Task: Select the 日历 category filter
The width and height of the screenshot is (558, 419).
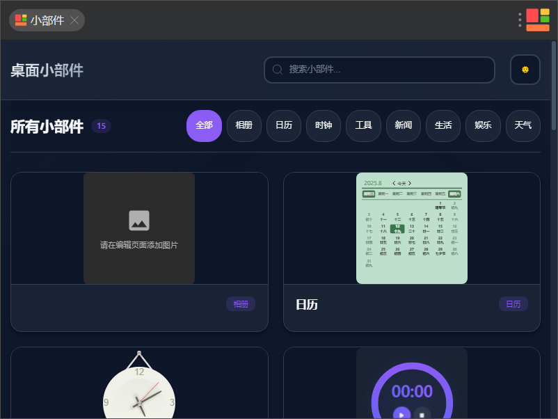Action: [284, 126]
